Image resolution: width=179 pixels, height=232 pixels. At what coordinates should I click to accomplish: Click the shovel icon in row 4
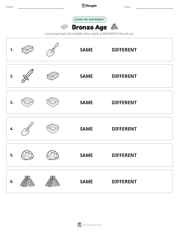[x=28, y=129]
